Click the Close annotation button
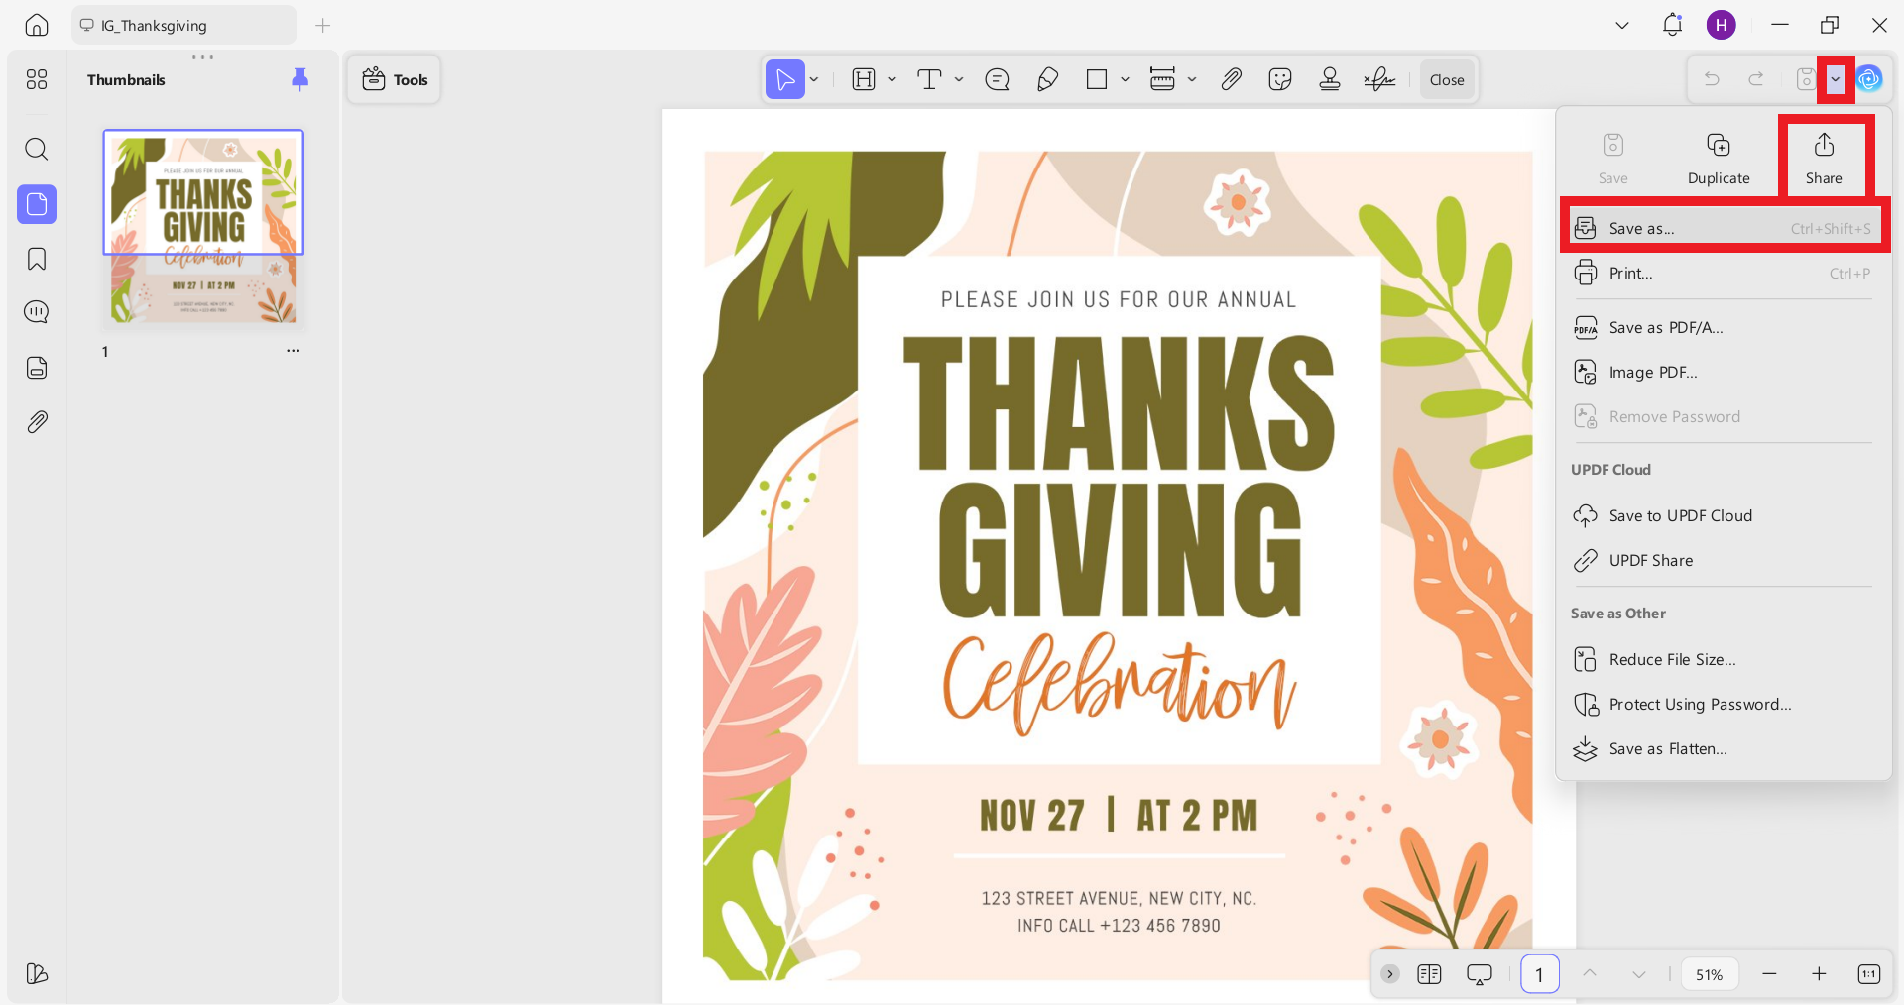Viewport: 1904px width, 1005px height. [1447, 80]
